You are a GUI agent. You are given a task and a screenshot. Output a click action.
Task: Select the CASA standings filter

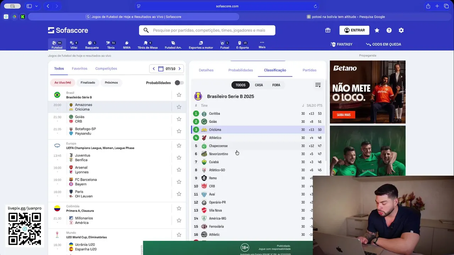point(259,85)
